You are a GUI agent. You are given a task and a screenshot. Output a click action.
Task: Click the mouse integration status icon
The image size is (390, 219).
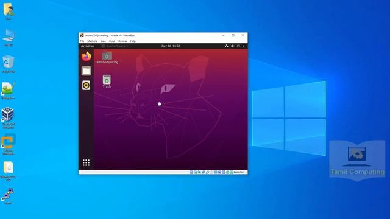pyautogui.click(x=227, y=172)
